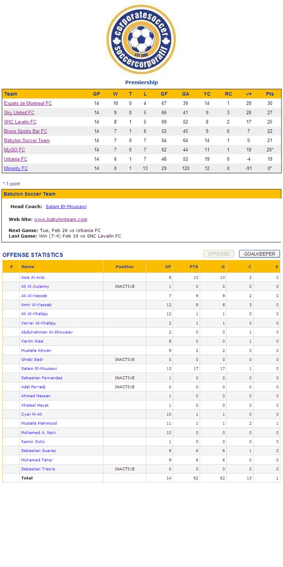The height and width of the screenshot is (567, 283).
Task: Switch to GOALKEEPER statistics
Action: [x=259, y=254]
